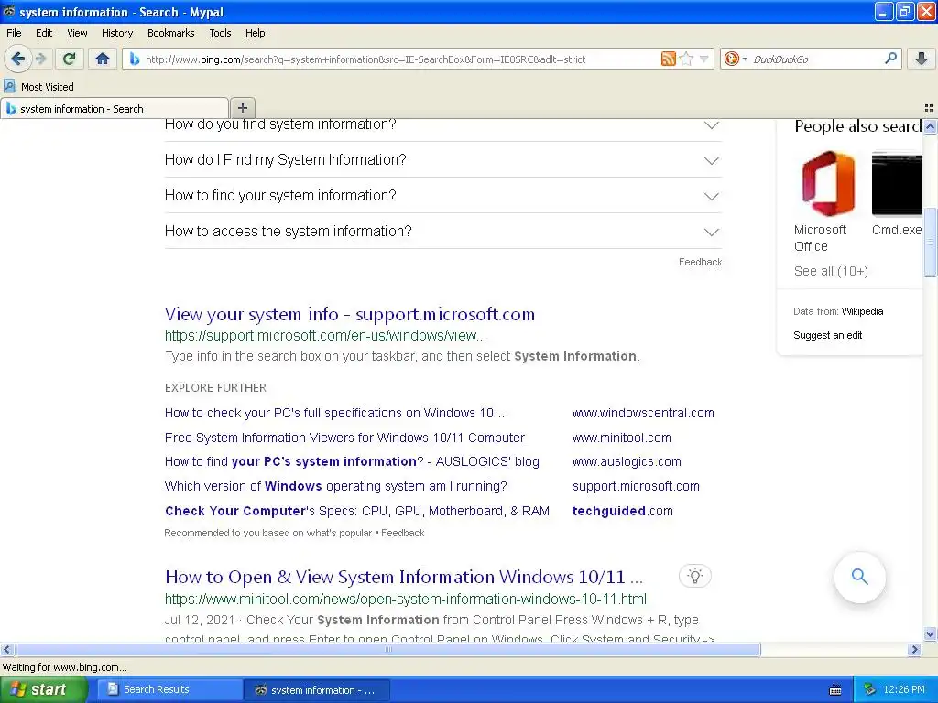Expand 'How do I Find my System Information?'
938x703 pixels.
click(x=442, y=159)
